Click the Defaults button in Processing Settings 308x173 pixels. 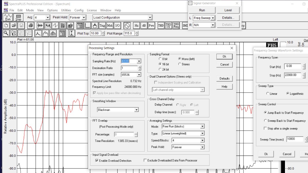coord(224,78)
